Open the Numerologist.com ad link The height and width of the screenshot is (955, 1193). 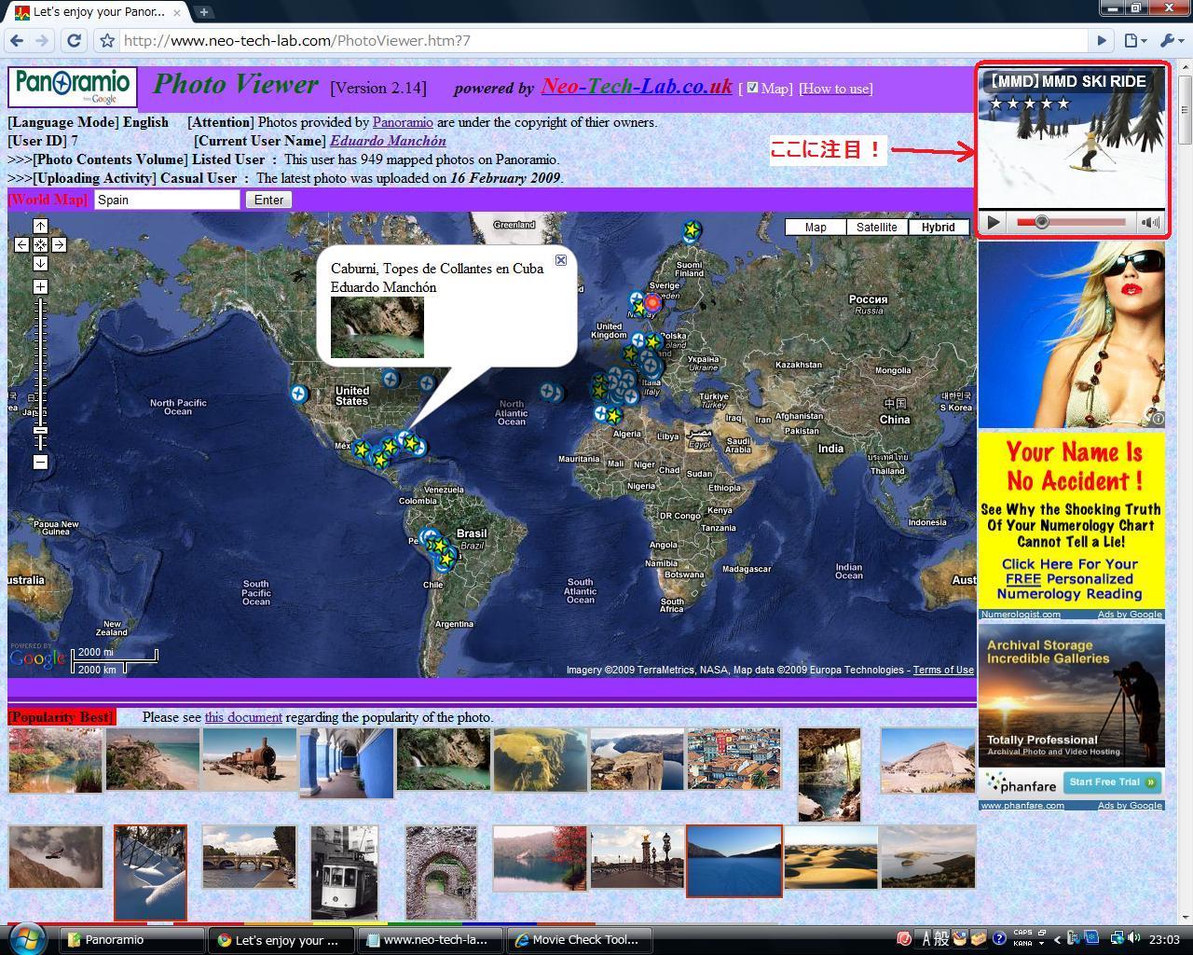[1021, 614]
